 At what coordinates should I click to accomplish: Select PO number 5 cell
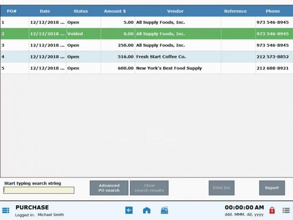[x=15, y=68]
